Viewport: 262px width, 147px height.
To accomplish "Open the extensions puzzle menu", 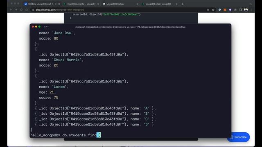I will [x=235, y=10].
